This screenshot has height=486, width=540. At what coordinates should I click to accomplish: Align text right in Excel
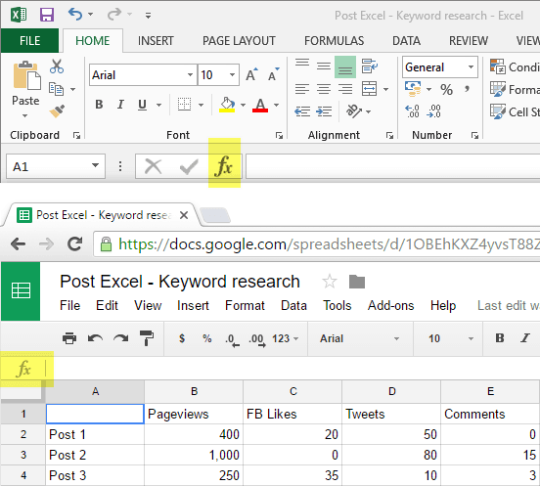coord(345,89)
